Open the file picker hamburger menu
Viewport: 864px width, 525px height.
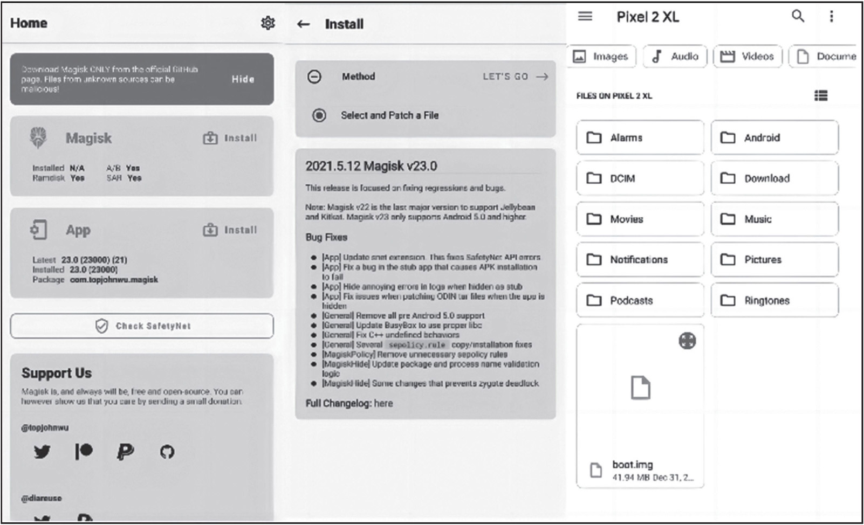click(585, 17)
